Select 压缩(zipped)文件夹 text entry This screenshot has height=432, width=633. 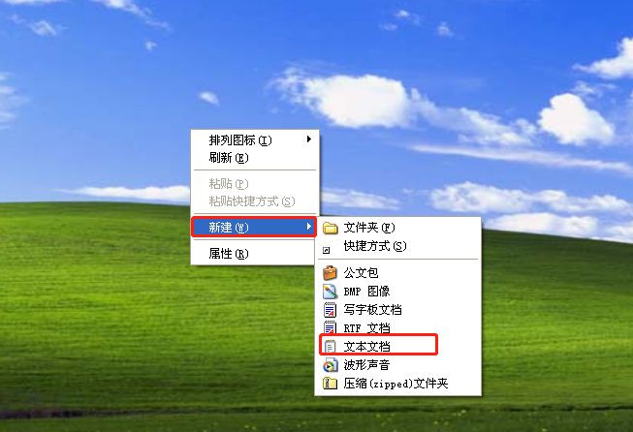(x=396, y=384)
